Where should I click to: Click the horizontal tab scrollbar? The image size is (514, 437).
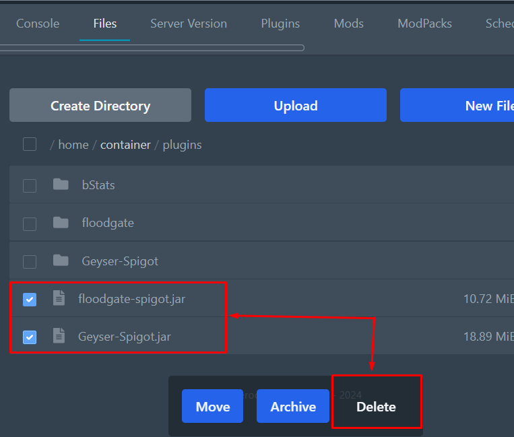(x=152, y=48)
